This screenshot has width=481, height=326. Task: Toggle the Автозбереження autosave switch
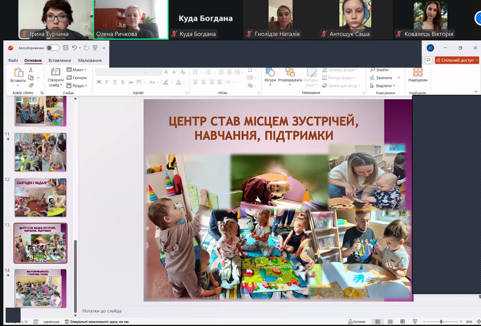click(53, 48)
